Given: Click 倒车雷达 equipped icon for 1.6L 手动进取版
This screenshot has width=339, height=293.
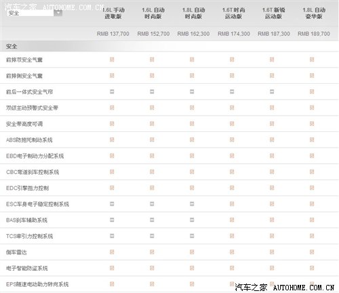Looking at the screenshot, I should point(112,252).
